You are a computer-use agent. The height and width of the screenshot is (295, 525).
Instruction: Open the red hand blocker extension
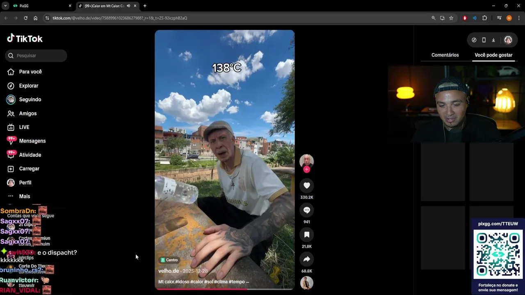[465, 18]
